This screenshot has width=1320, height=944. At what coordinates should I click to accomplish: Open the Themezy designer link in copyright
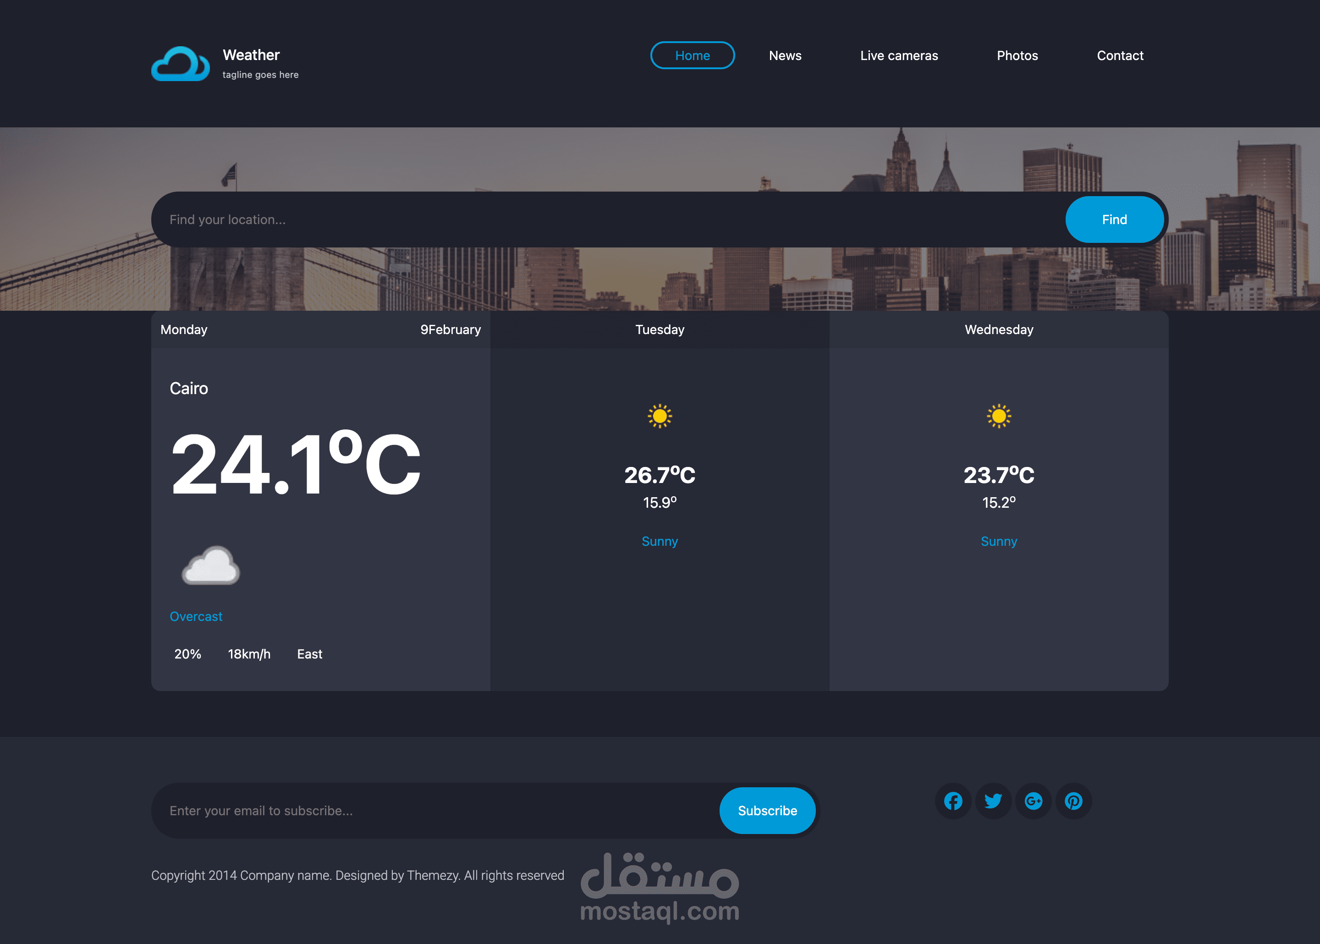click(x=433, y=875)
